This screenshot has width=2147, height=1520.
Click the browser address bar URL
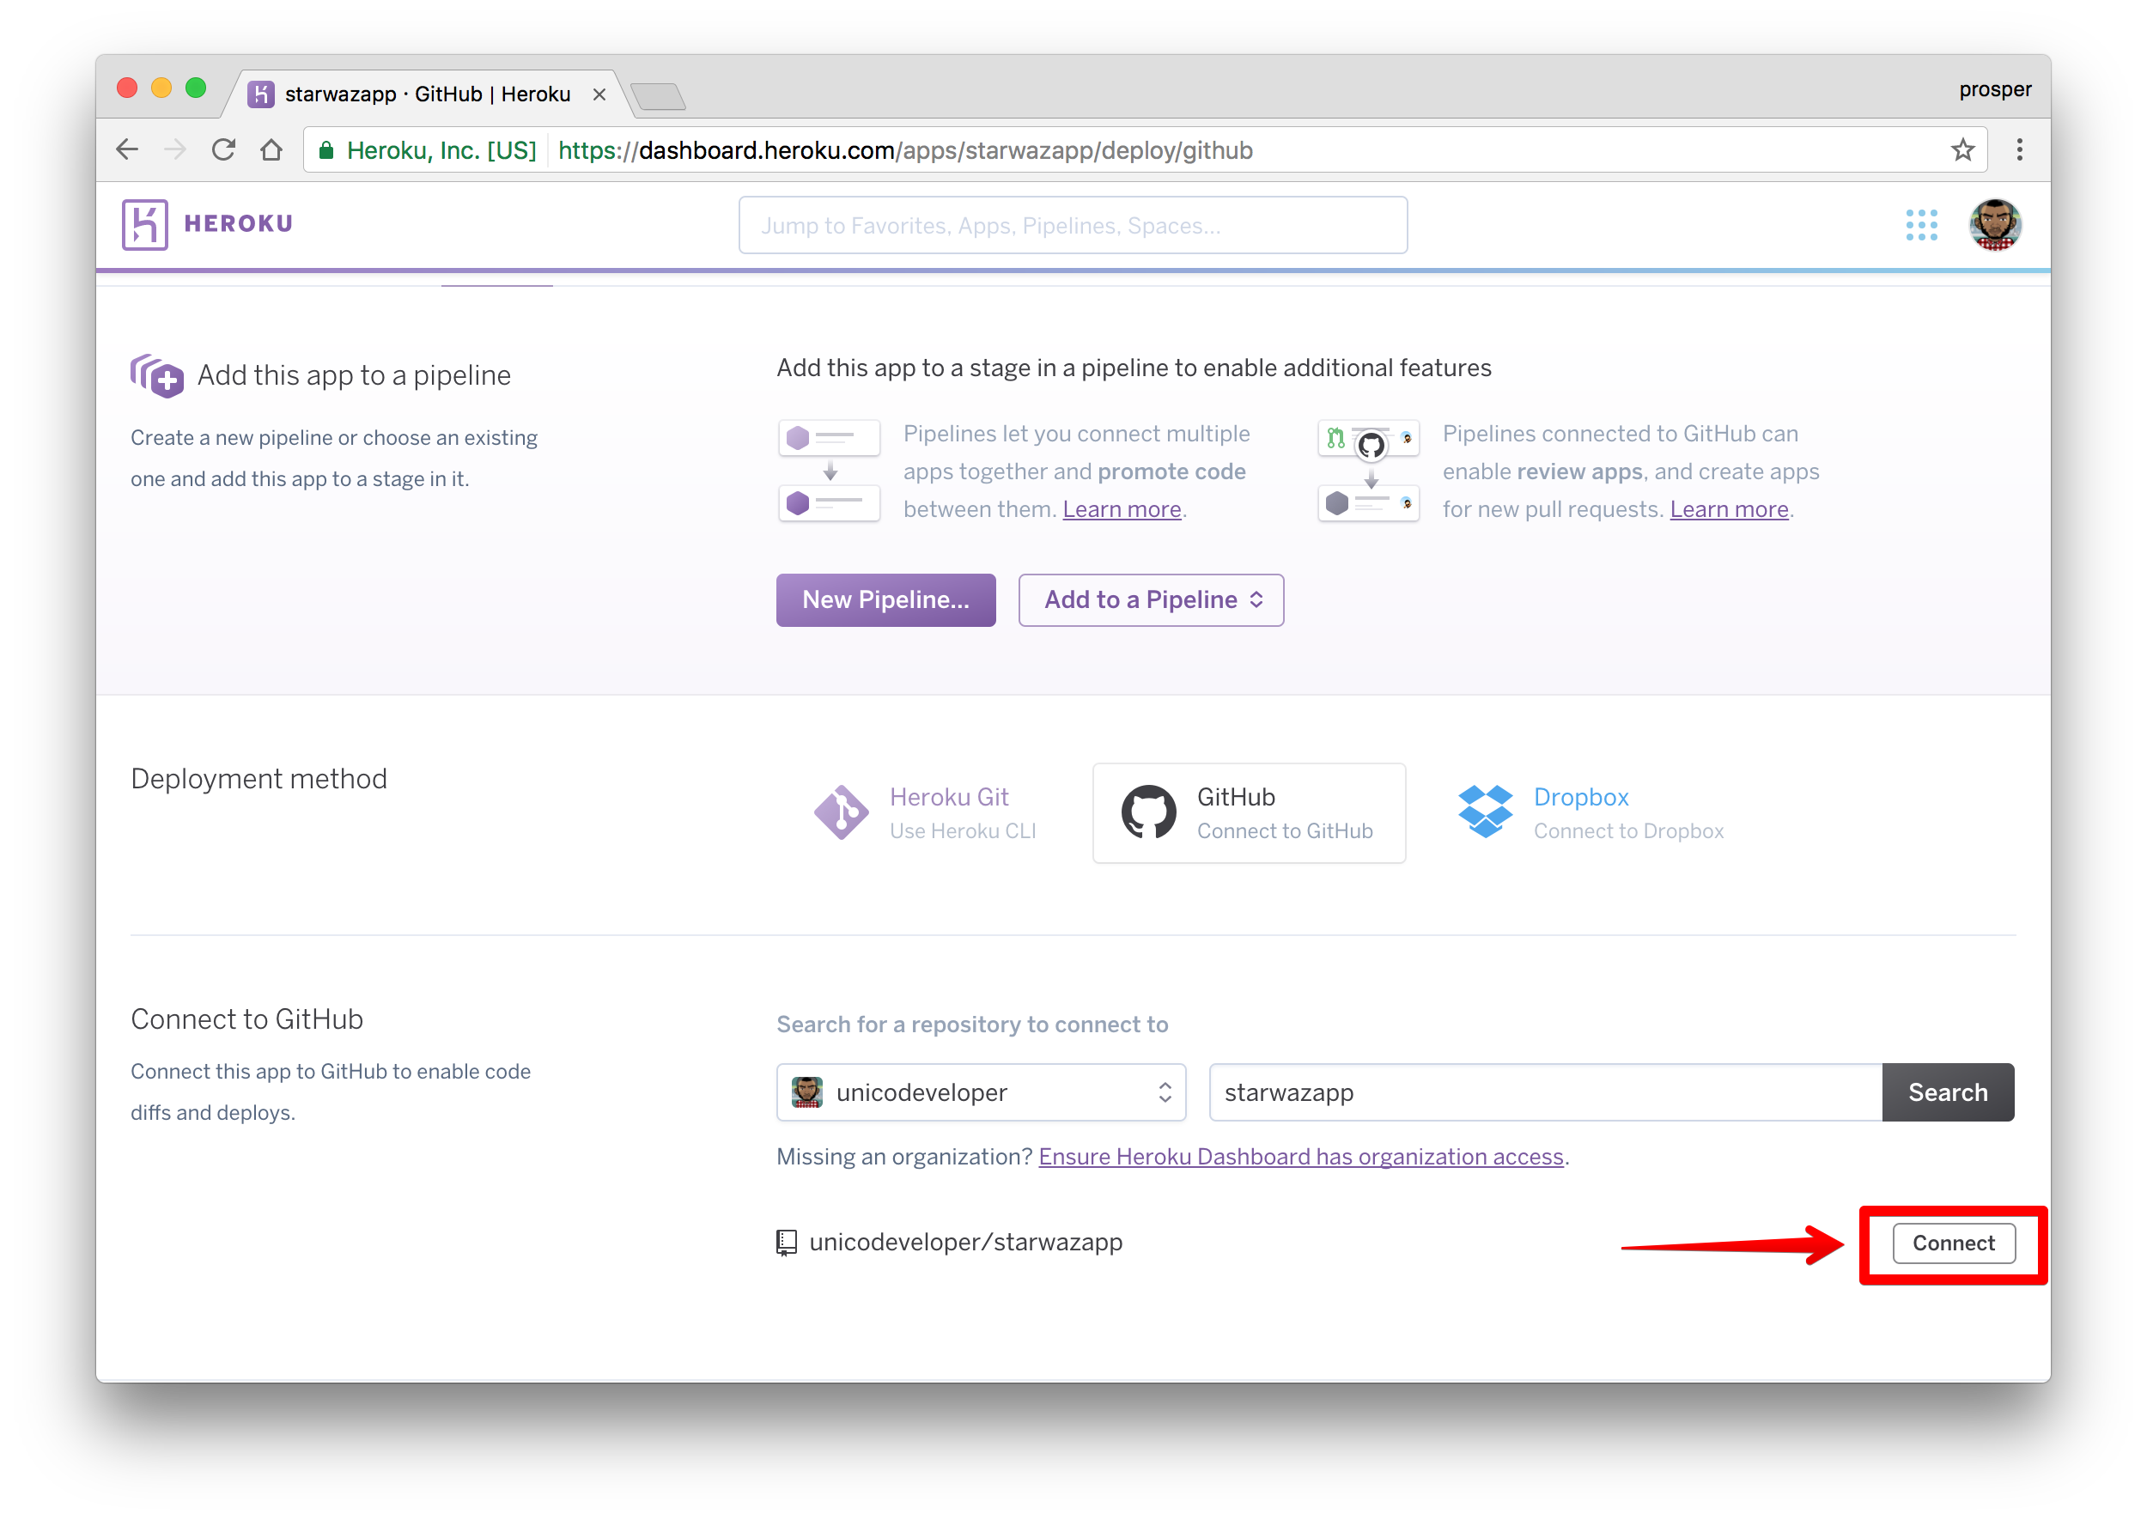point(904,150)
